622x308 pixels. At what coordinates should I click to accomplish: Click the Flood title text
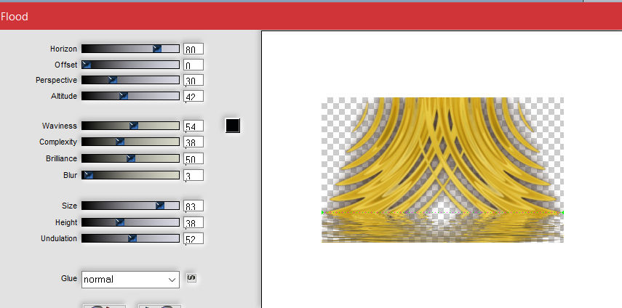pos(15,17)
